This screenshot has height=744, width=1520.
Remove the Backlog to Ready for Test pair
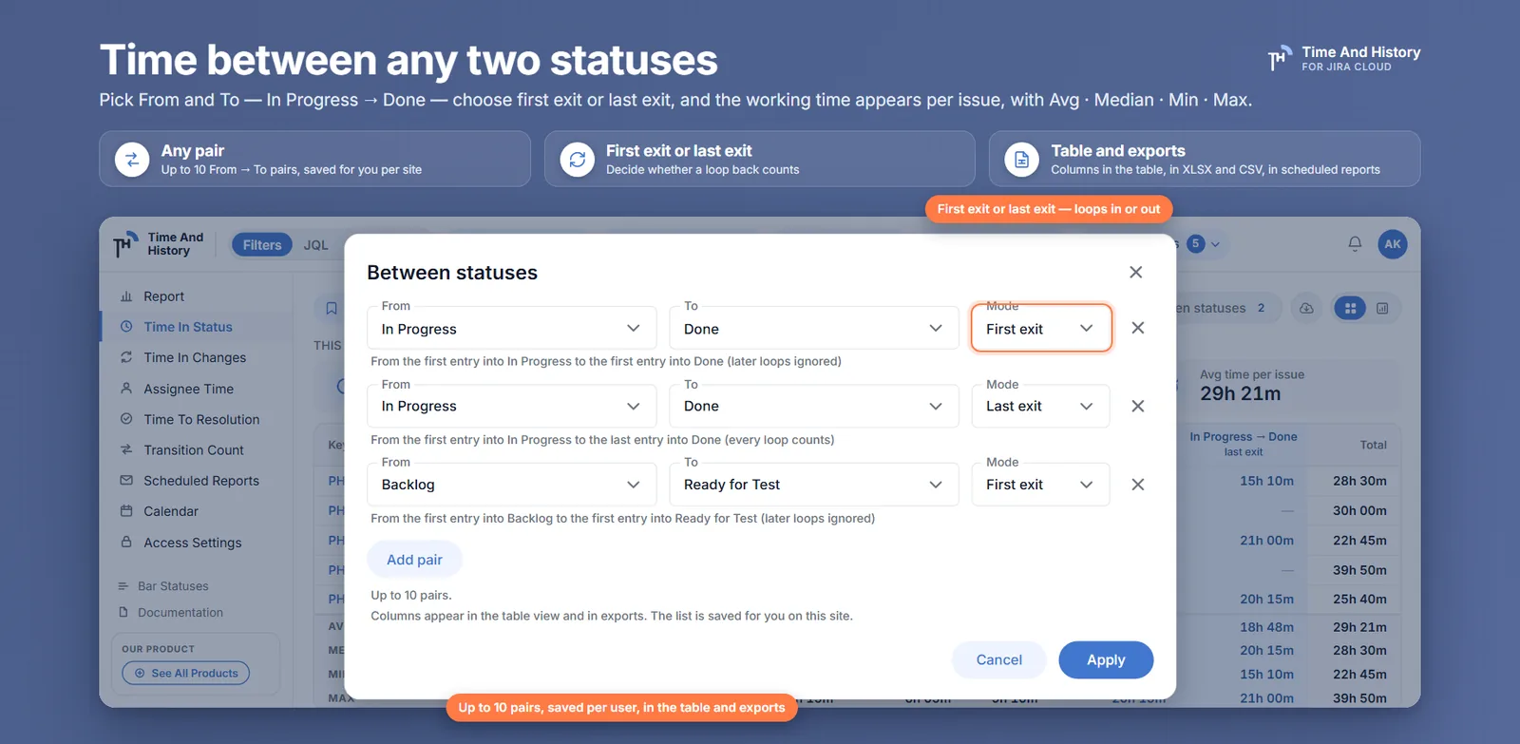click(1137, 485)
